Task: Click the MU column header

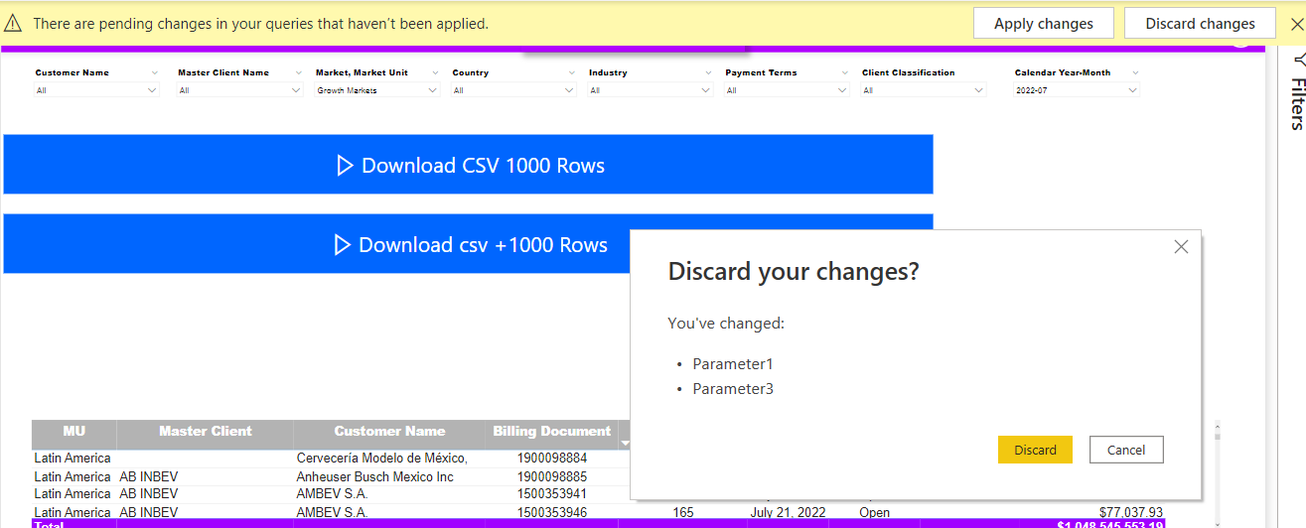Action: click(x=74, y=432)
